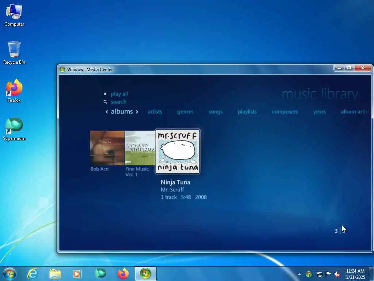
Task: Open search in music library
Action: coord(119,102)
